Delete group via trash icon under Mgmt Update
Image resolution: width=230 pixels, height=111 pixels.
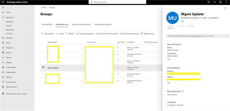[183, 21]
